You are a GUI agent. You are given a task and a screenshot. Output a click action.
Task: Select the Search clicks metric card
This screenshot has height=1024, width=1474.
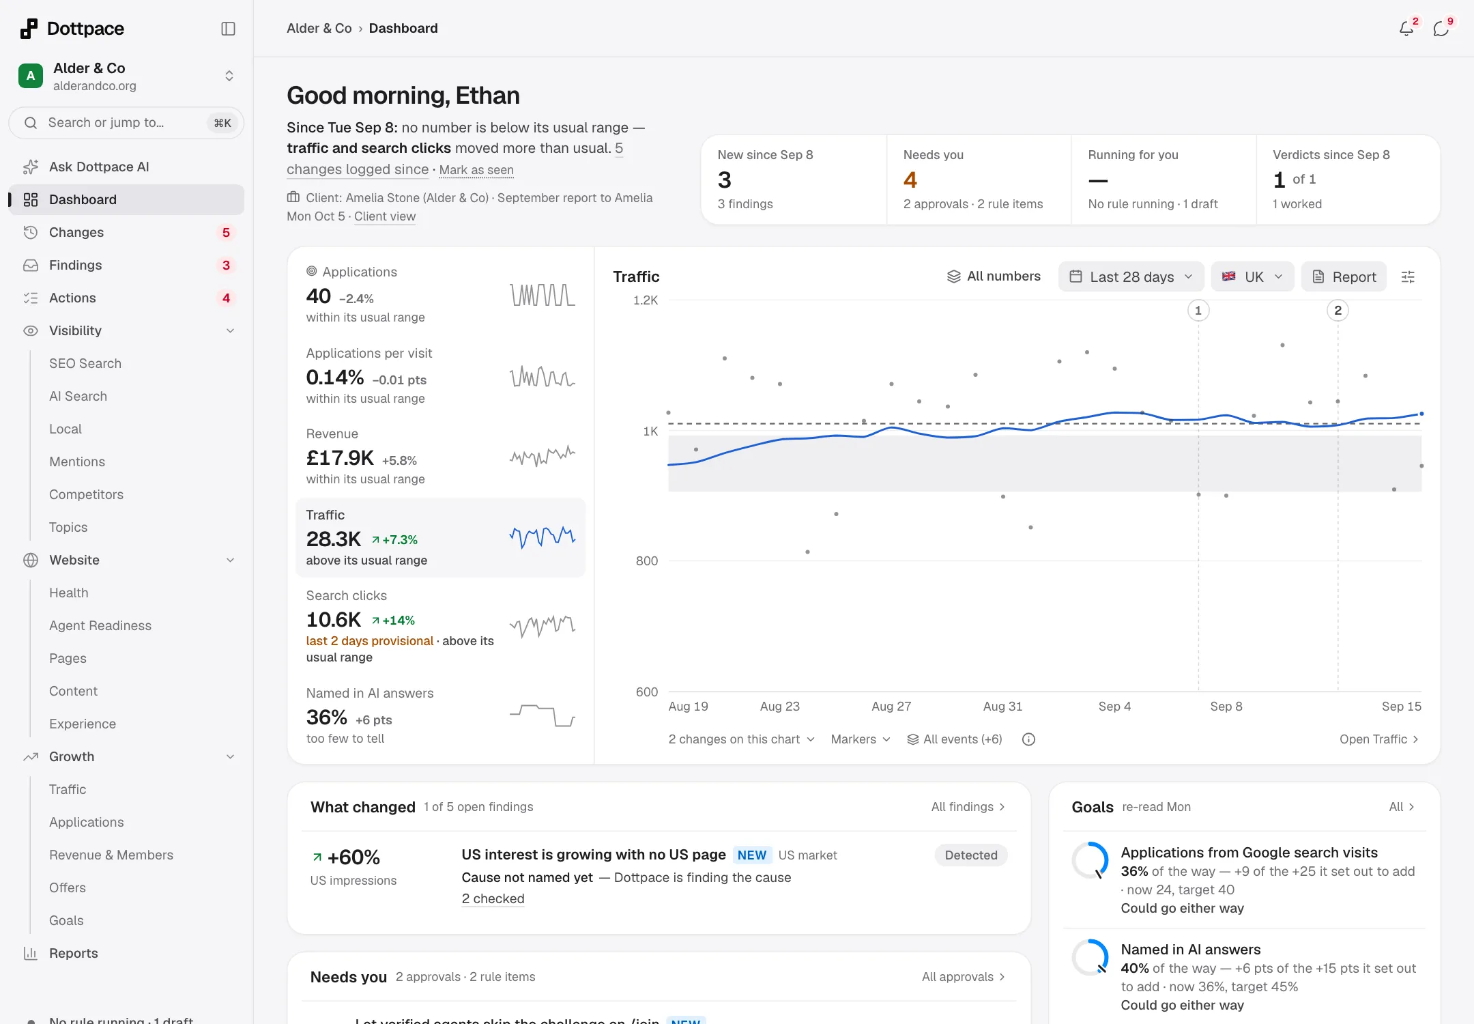point(440,626)
